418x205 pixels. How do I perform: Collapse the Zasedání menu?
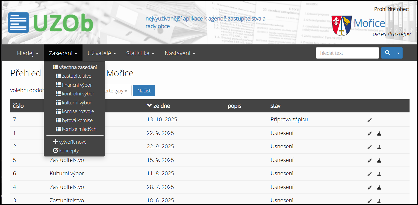click(x=63, y=53)
